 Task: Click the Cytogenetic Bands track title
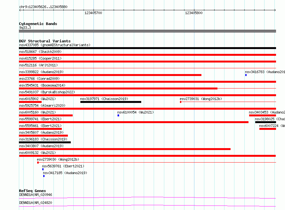pyautogui.click(x=38, y=24)
